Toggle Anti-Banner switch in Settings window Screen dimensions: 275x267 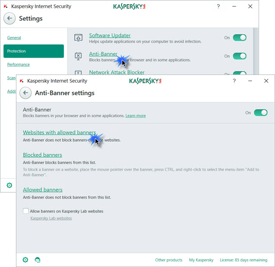click(x=240, y=56)
